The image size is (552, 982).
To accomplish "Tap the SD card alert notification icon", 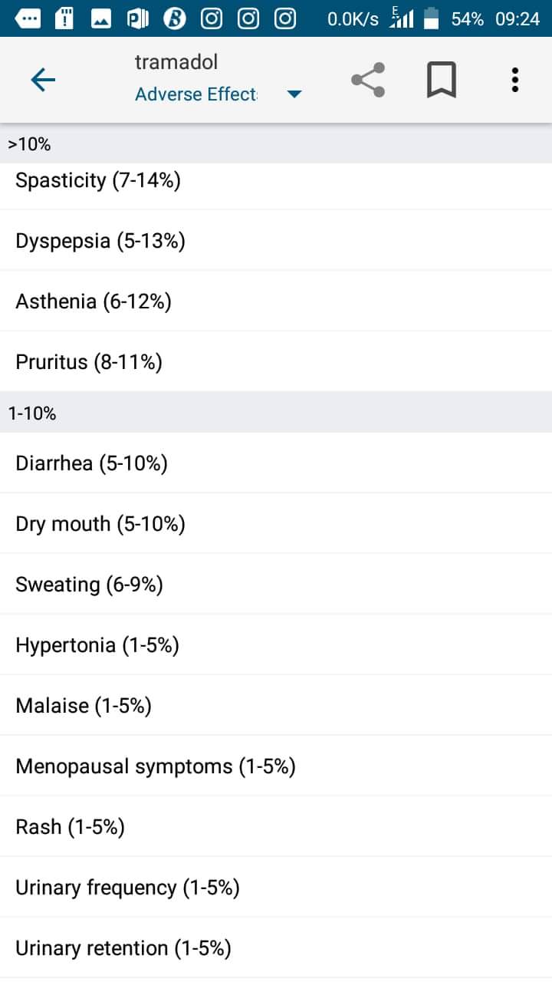I will point(65,18).
